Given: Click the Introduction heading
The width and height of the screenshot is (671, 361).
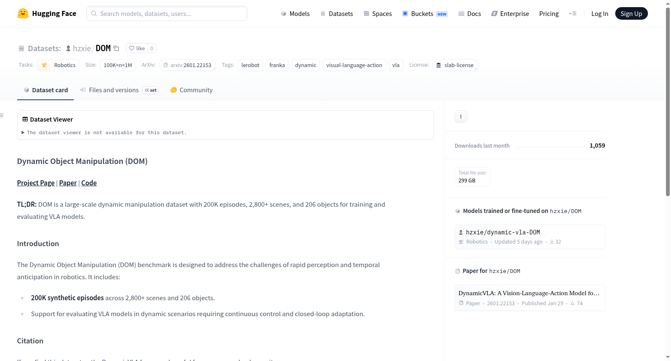Looking at the screenshot, I should tap(38, 244).
